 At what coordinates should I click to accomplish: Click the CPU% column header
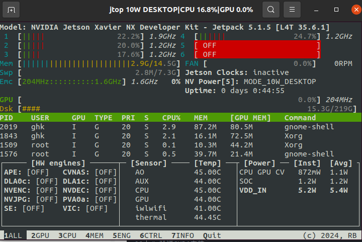point(171,118)
